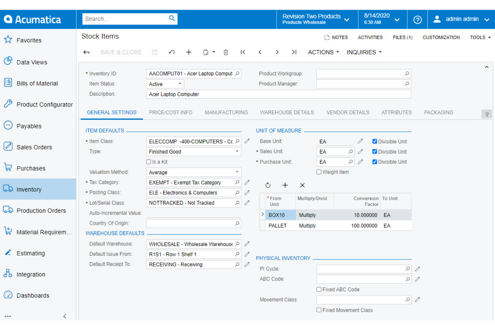Edit the Item Class using the pencil icon

247,141
